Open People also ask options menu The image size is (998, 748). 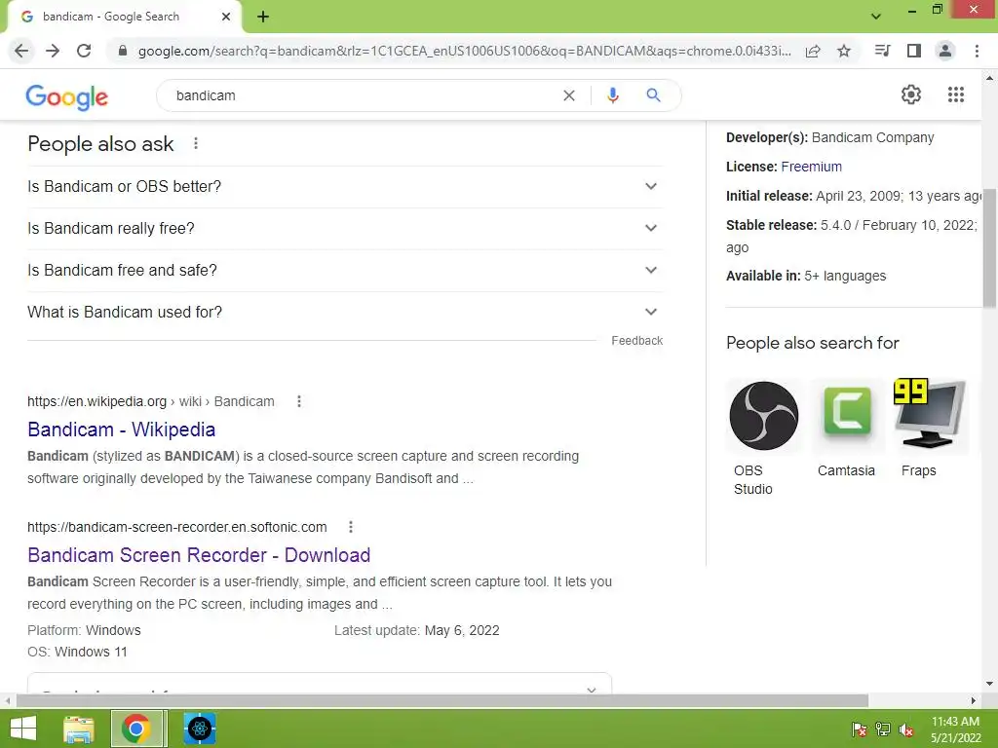click(x=196, y=144)
